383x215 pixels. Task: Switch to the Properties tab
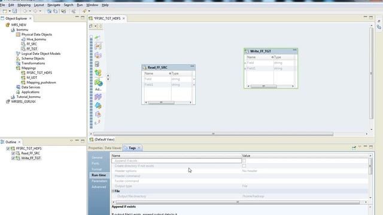(x=96, y=148)
